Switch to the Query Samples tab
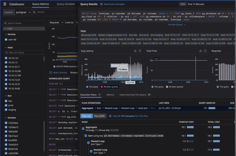236x156 pixels. click(66, 4)
